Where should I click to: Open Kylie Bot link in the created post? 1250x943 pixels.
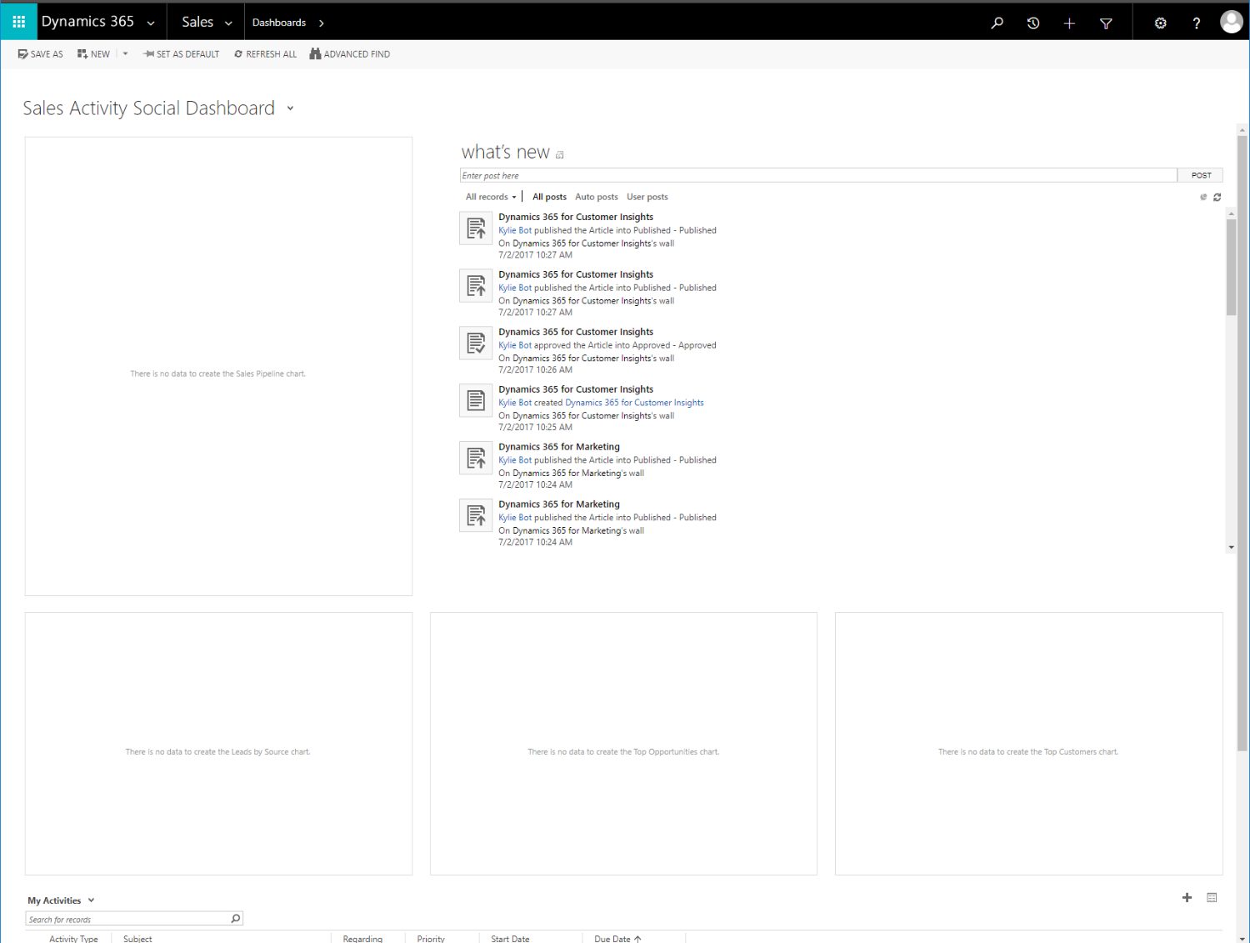[x=515, y=403]
